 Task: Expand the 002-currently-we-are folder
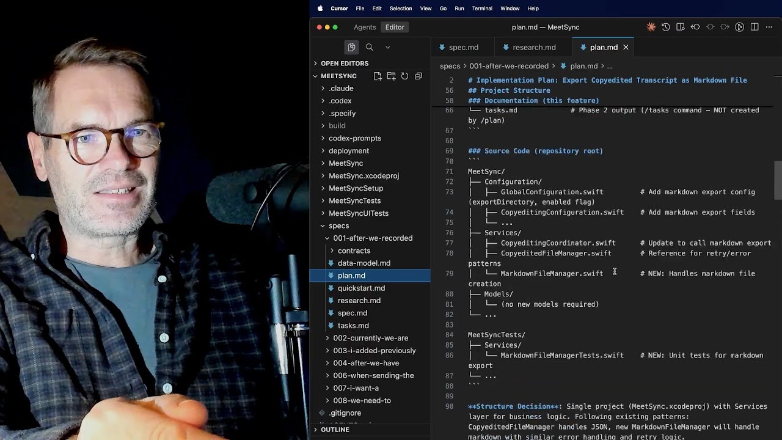(x=370, y=338)
